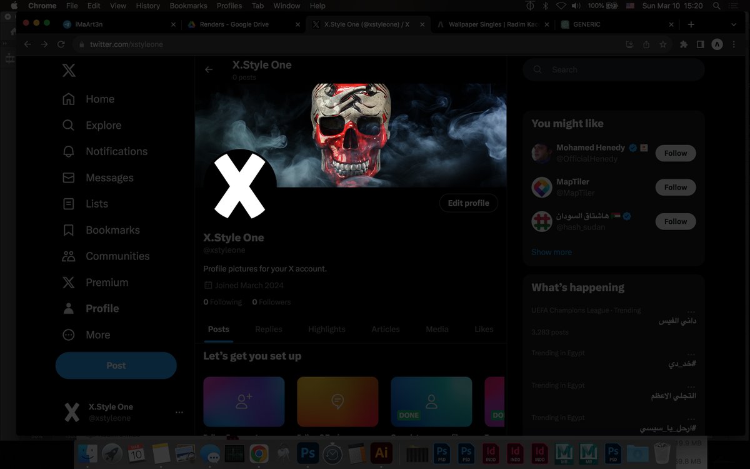Open account switcher dots beside xstyleone

click(179, 413)
